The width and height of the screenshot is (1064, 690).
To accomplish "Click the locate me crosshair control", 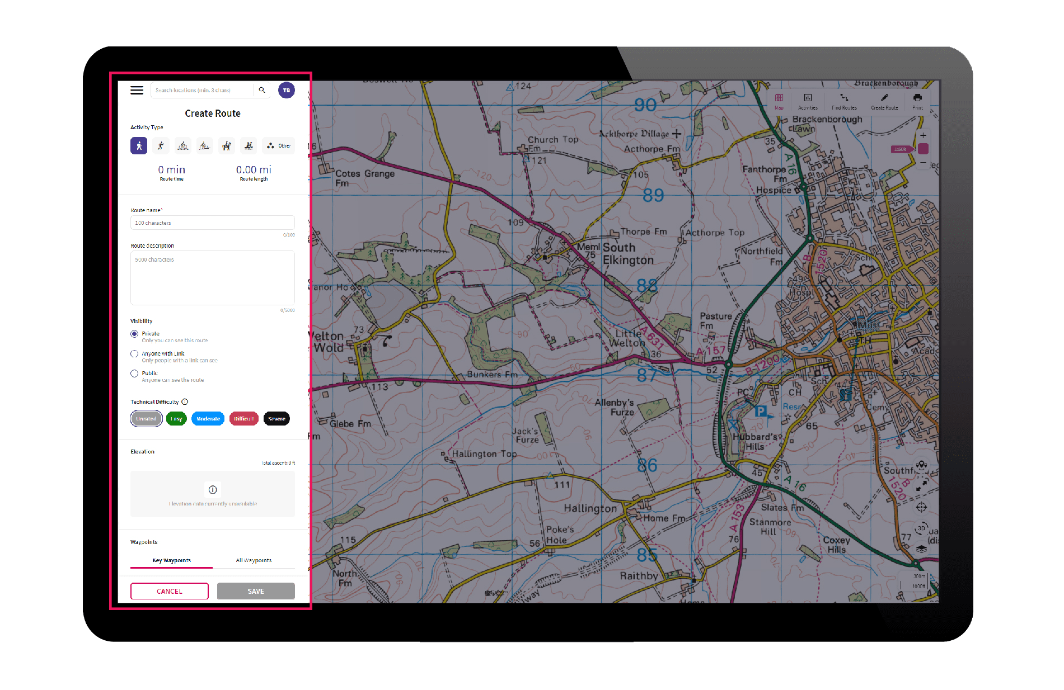I will pyautogui.click(x=922, y=507).
